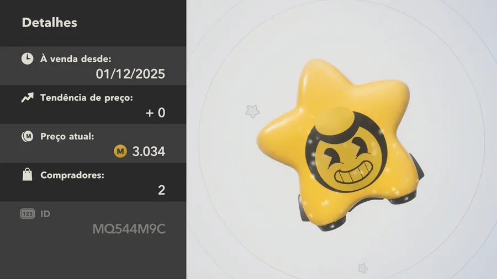
Task: Click the price value 3.034
Action: point(149,152)
